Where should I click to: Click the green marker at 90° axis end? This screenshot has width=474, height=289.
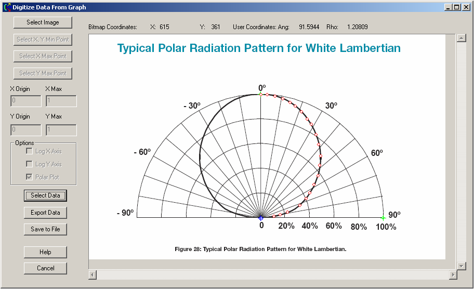[x=383, y=218]
